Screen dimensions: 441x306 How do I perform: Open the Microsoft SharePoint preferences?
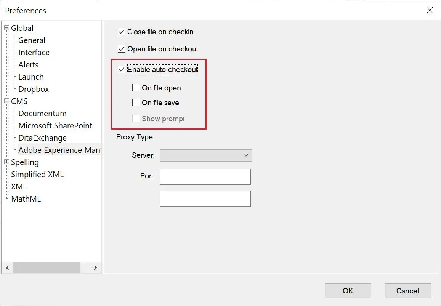[x=55, y=125]
